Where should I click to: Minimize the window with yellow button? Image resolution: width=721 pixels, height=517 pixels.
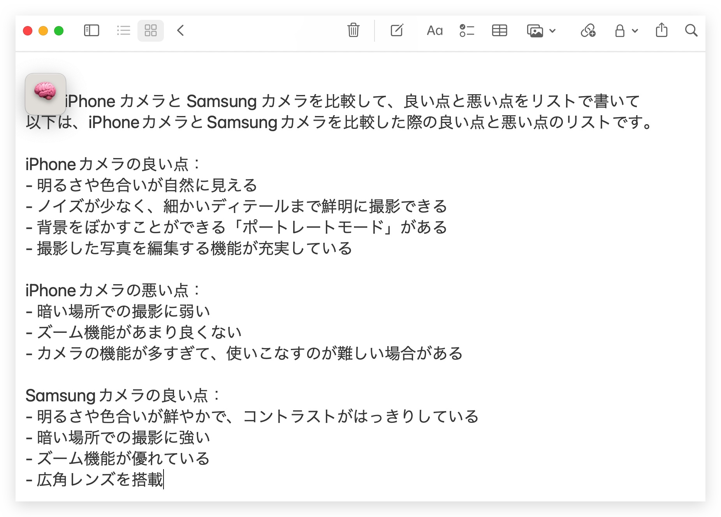point(43,31)
